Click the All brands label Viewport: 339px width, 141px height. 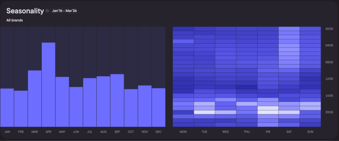[15, 20]
